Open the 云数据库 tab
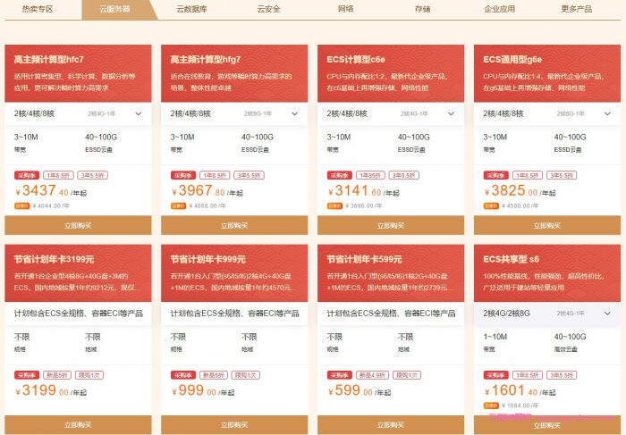The height and width of the screenshot is (435, 626). click(193, 9)
